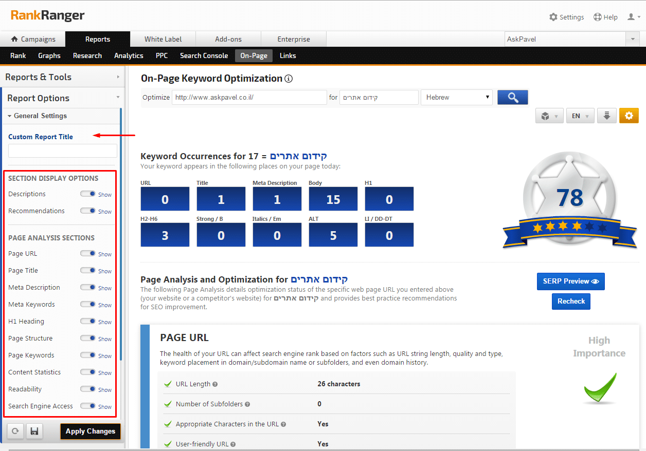Open the Graphs menu item

(49, 55)
